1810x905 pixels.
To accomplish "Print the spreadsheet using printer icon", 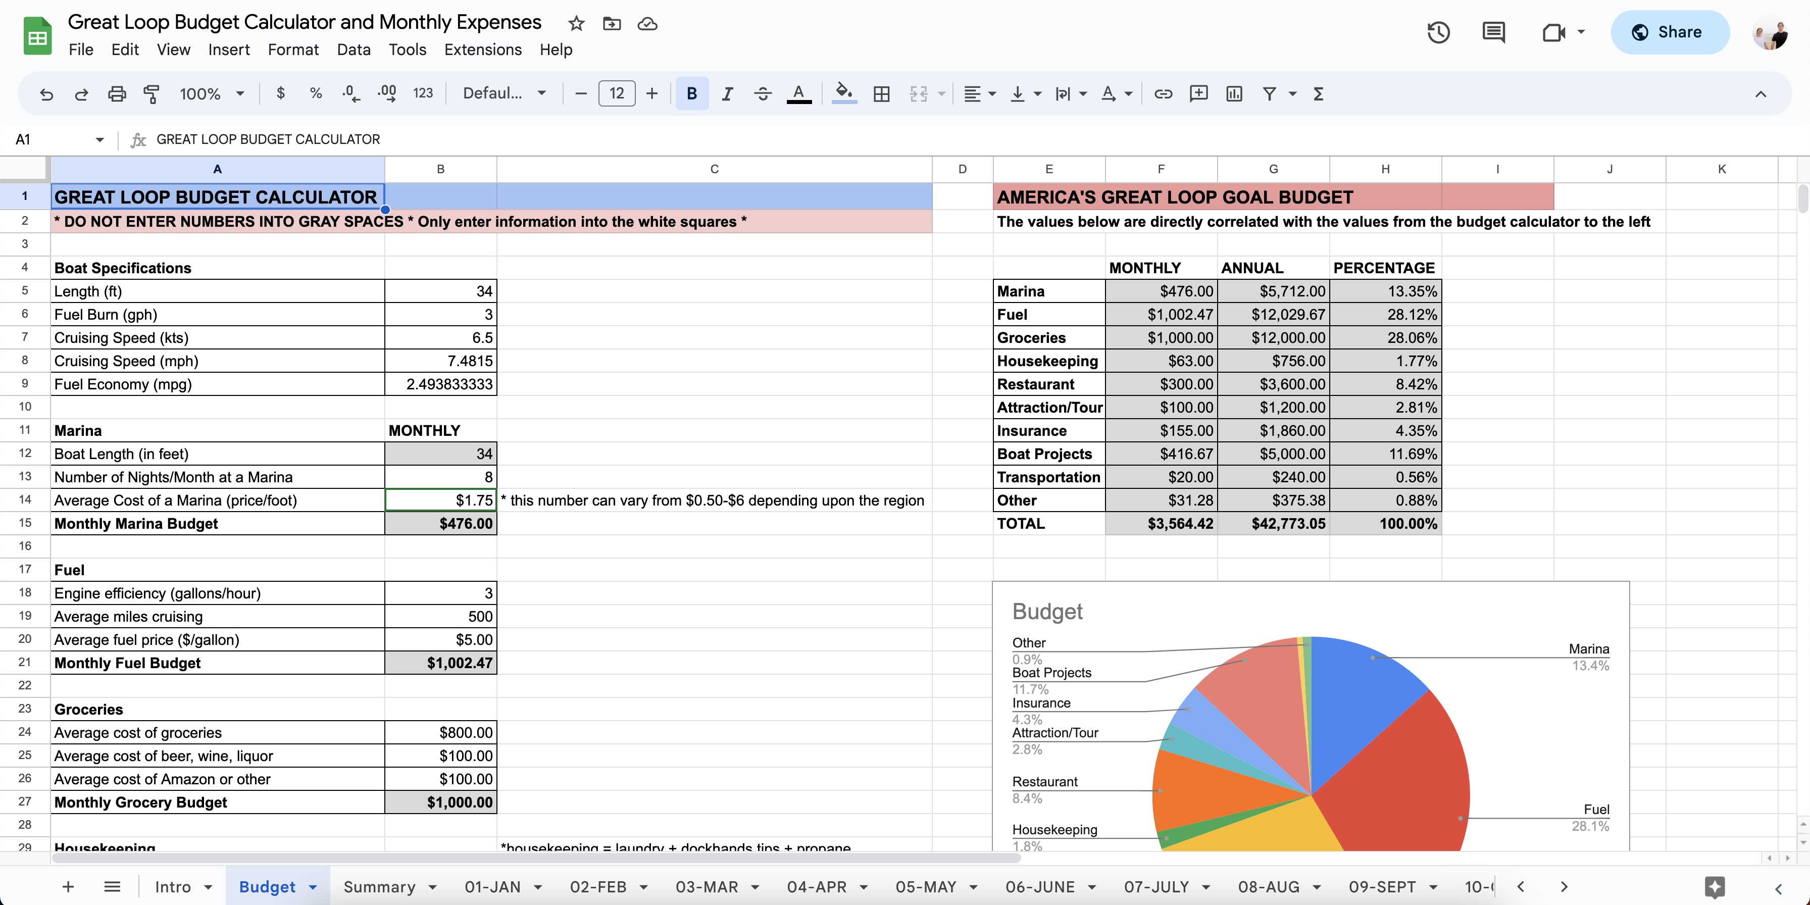I will click(x=117, y=93).
